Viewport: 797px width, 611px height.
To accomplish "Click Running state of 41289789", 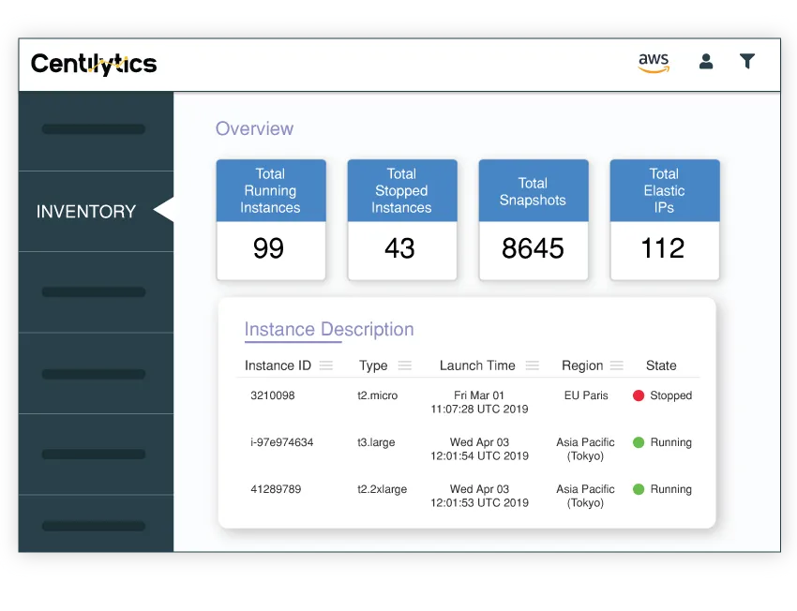I will 671,489.
